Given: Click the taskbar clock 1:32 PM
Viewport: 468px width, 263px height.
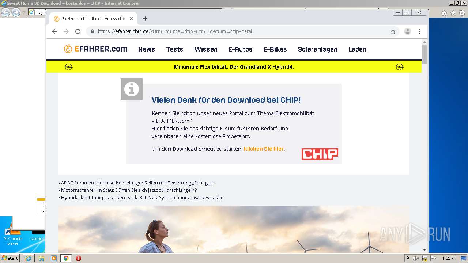Looking at the screenshot, I should pyautogui.click(x=449, y=258).
